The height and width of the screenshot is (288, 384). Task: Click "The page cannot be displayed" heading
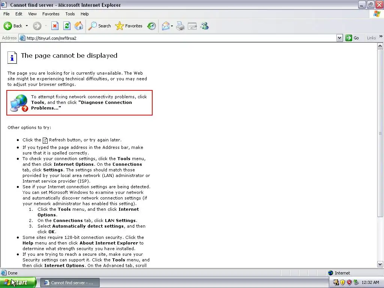69,55
